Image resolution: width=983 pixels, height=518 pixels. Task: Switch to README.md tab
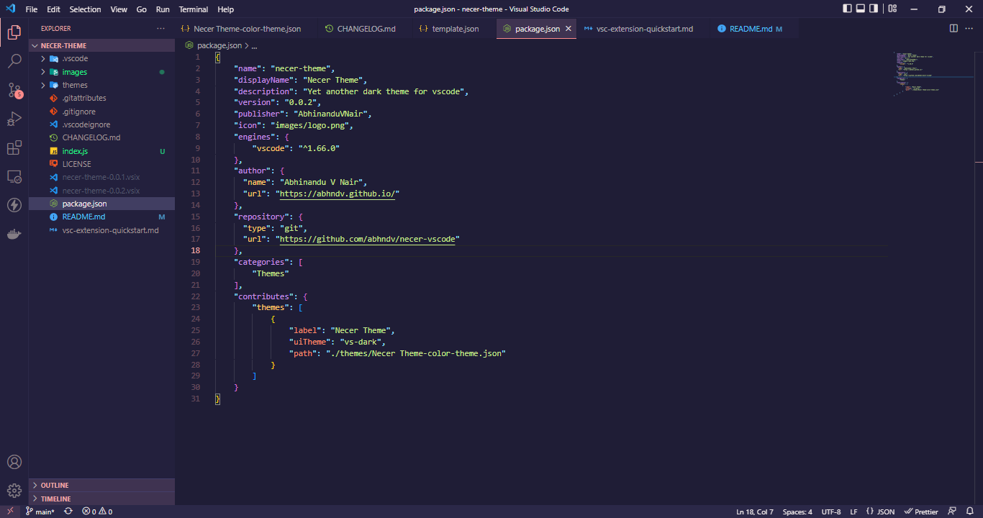(754, 29)
